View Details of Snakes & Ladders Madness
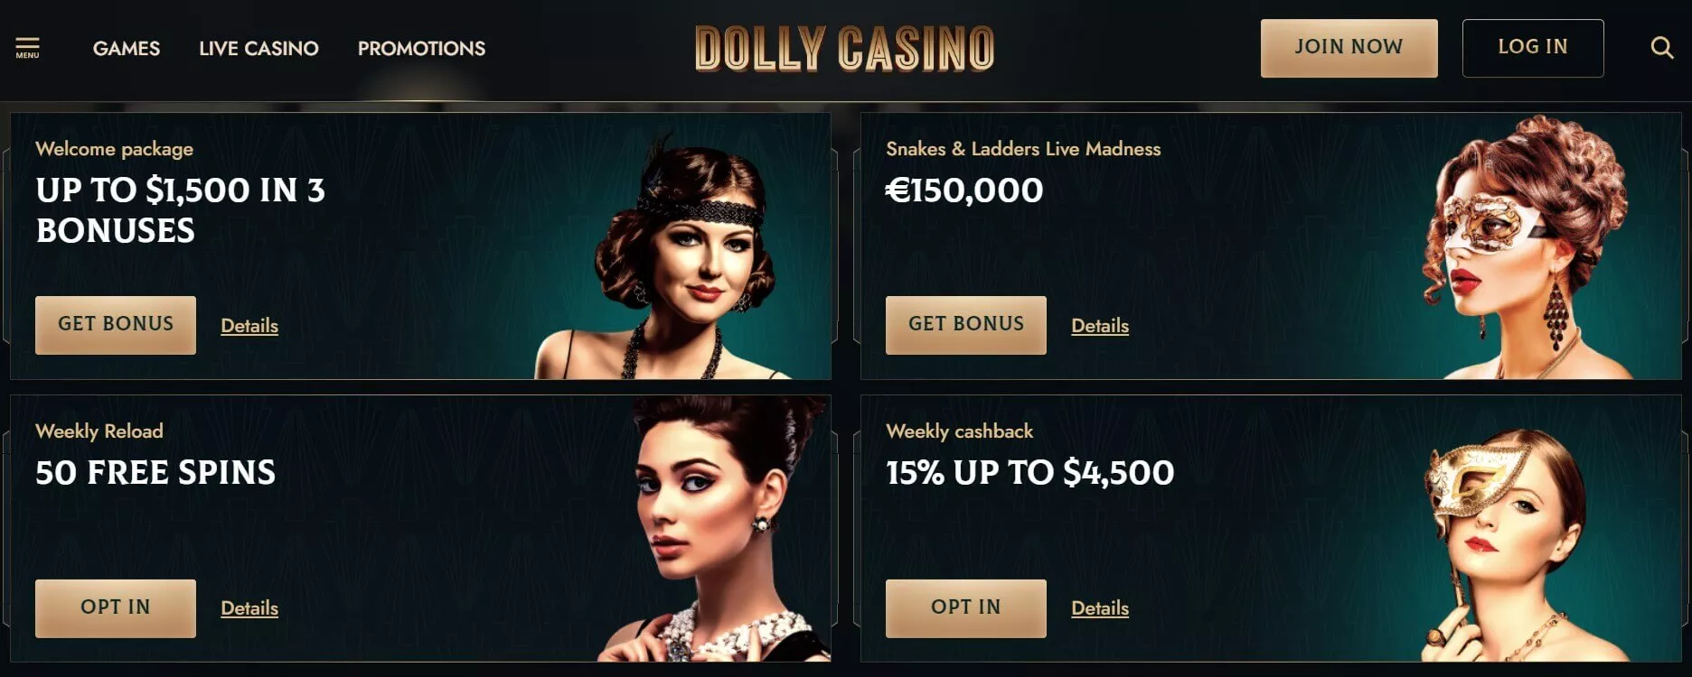Image resolution: width=1692 pixels, height=677 pixels. point(1100,326)
